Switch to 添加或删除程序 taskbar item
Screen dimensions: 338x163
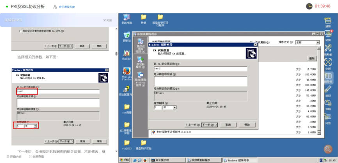pos(204,160)
